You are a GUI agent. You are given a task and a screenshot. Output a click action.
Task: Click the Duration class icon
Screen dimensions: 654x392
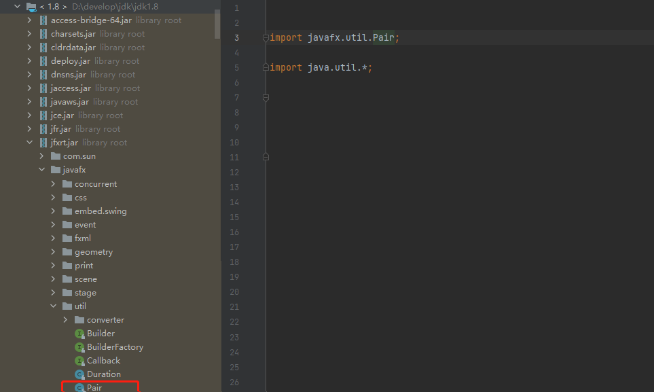79,374
